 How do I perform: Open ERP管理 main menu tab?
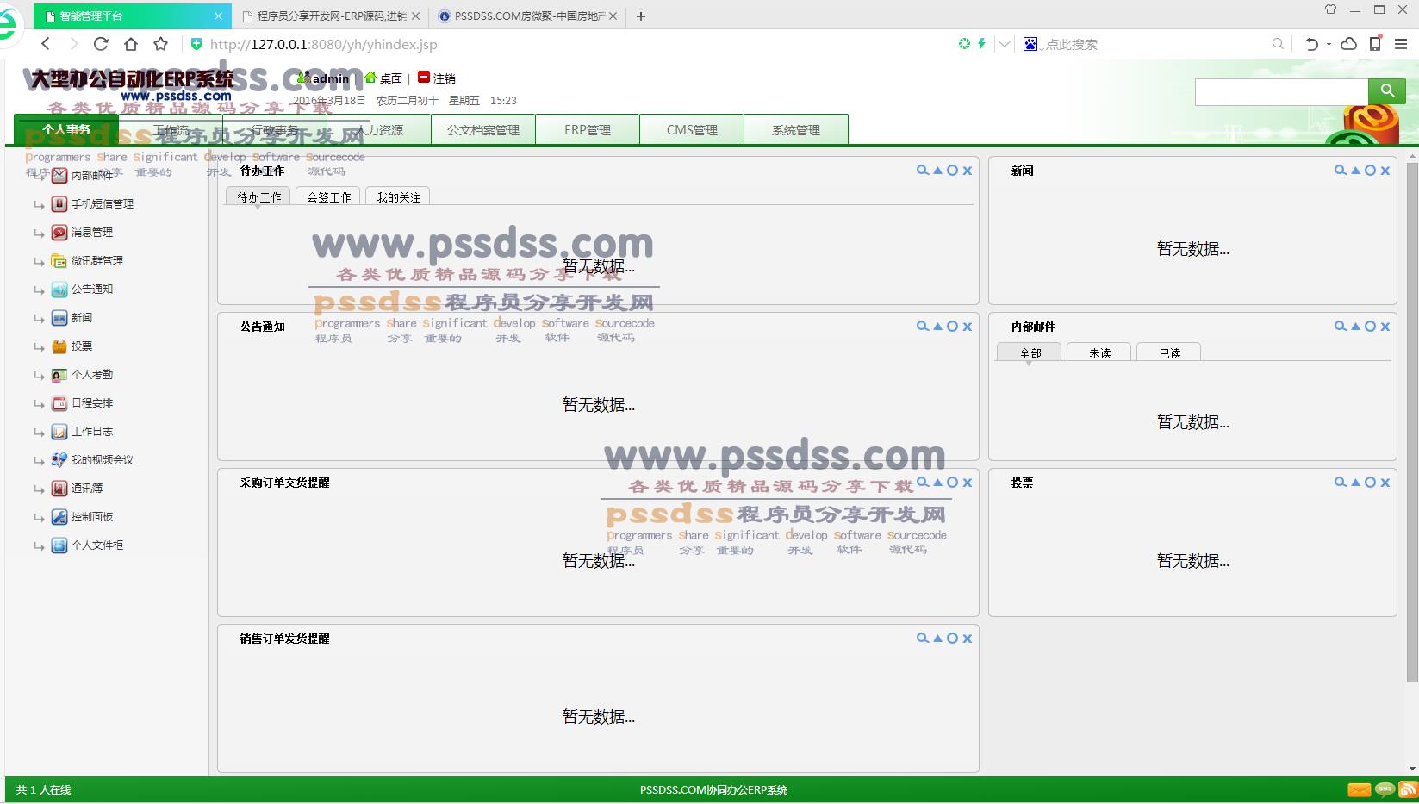tap(588, 129)
